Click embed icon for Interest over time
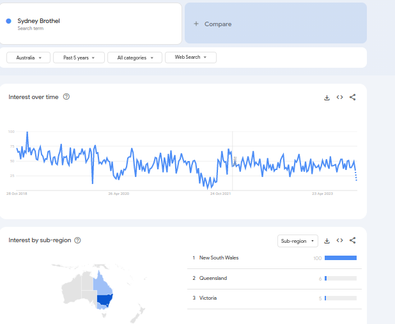This screenshot has width=395, height=324. (x=340, y=98)
